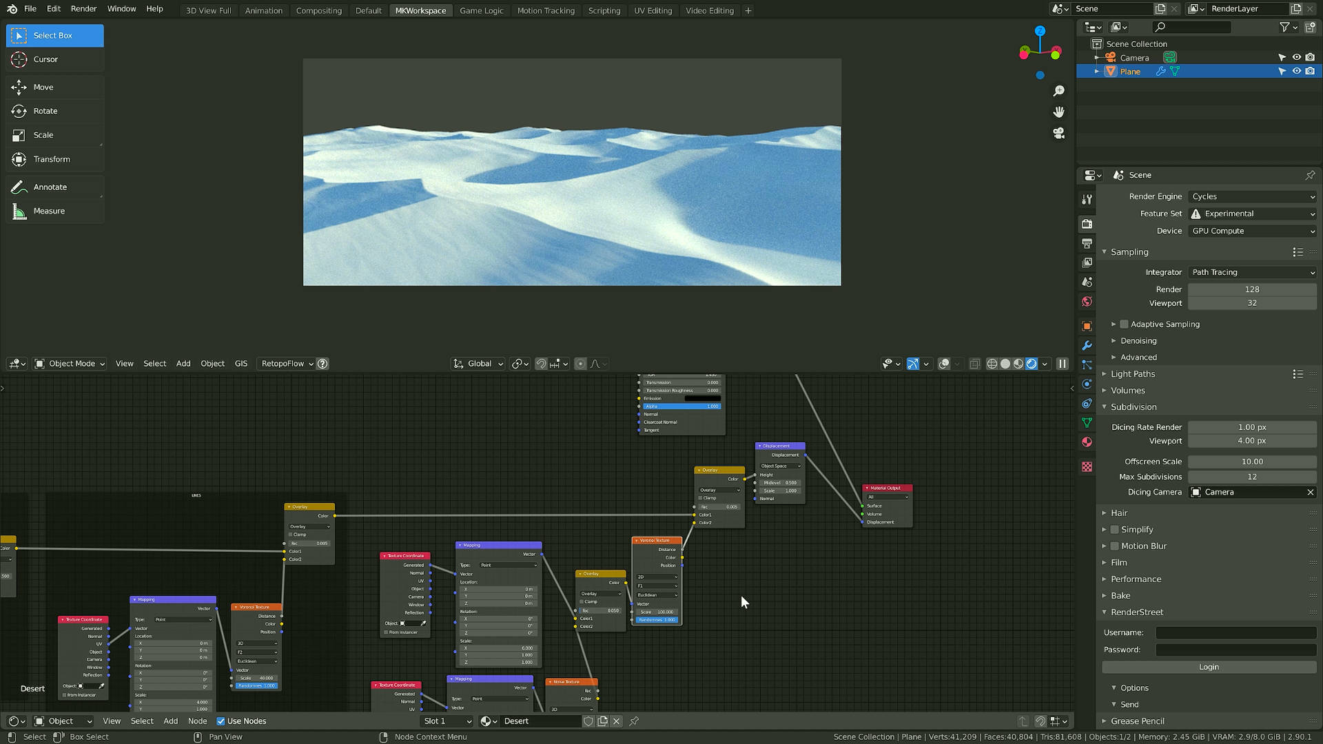Choose the Annotate tool
The width and height of the screenshot is (1323, 744).
pos(54,187)
